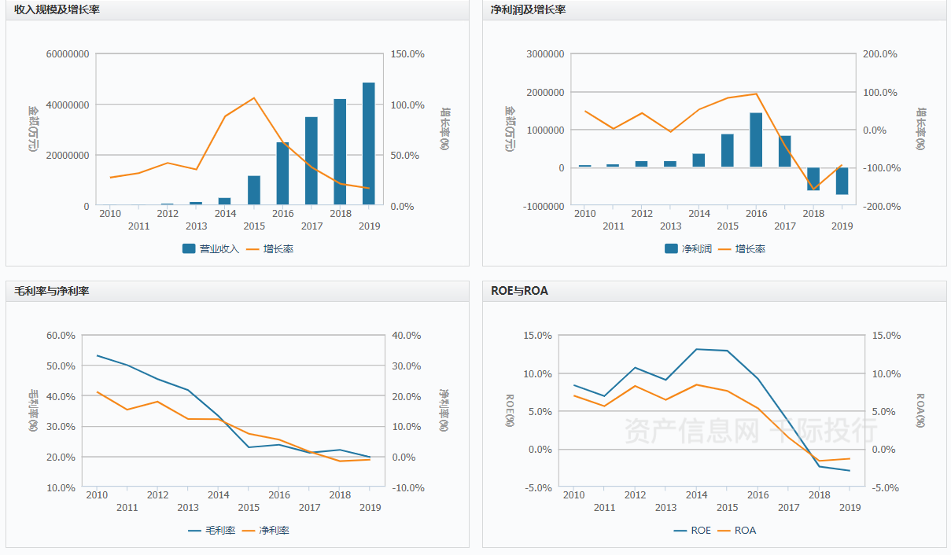Image resolution: width=951 pixels, height=555 pixels.
Task: Click growth rate peak at 2015 in revenue chart
Action: coord(254,98)
